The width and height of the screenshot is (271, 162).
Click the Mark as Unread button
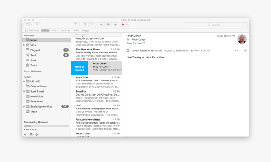pos(79,68)
